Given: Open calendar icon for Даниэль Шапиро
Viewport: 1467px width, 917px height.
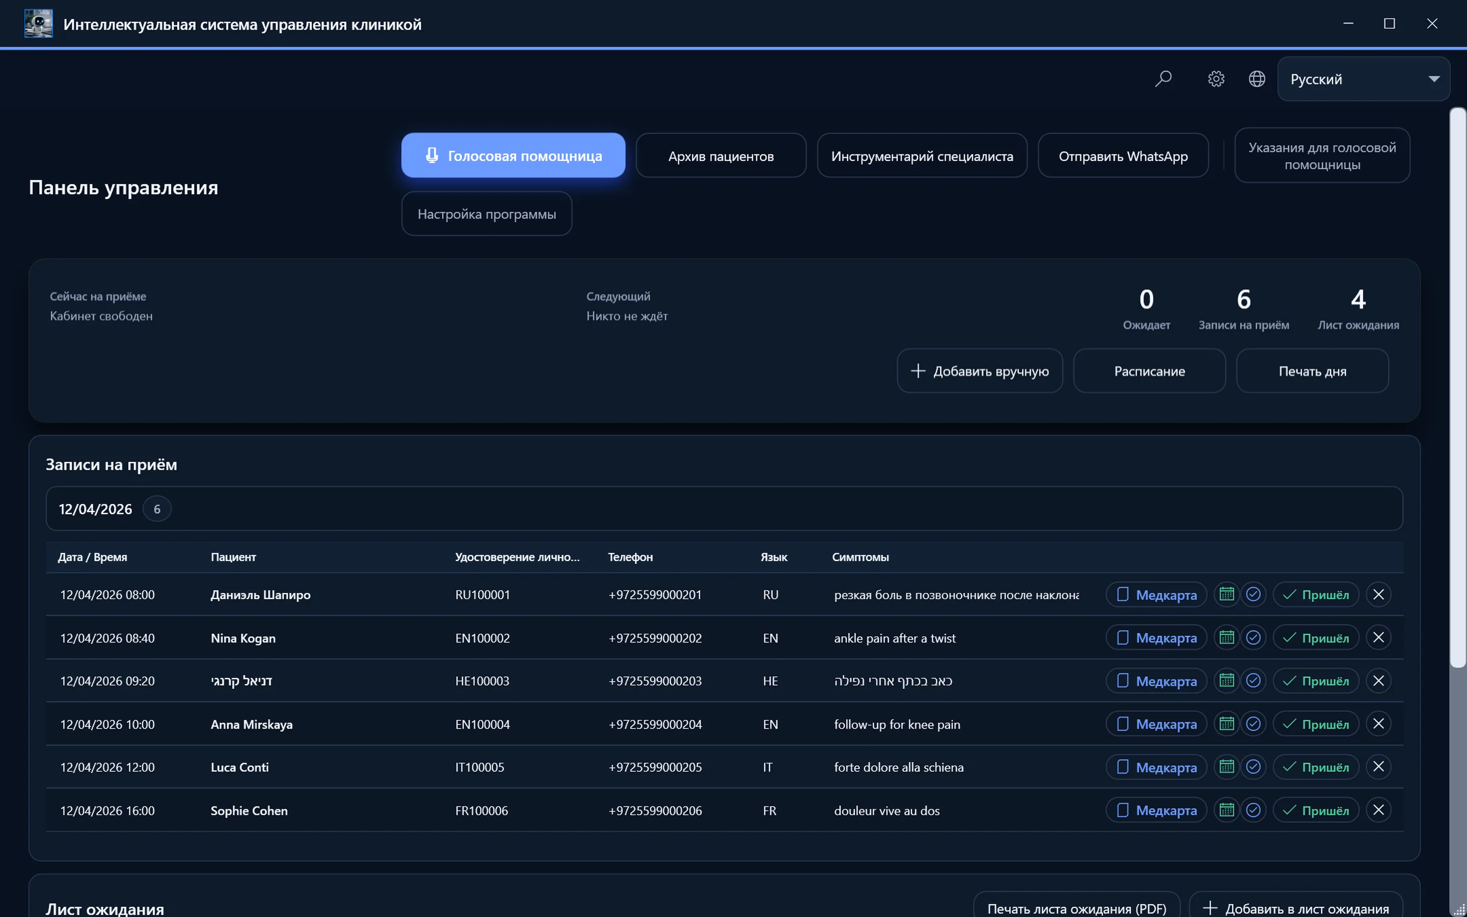Looking at the screenshot, I should click(1227, 595).
